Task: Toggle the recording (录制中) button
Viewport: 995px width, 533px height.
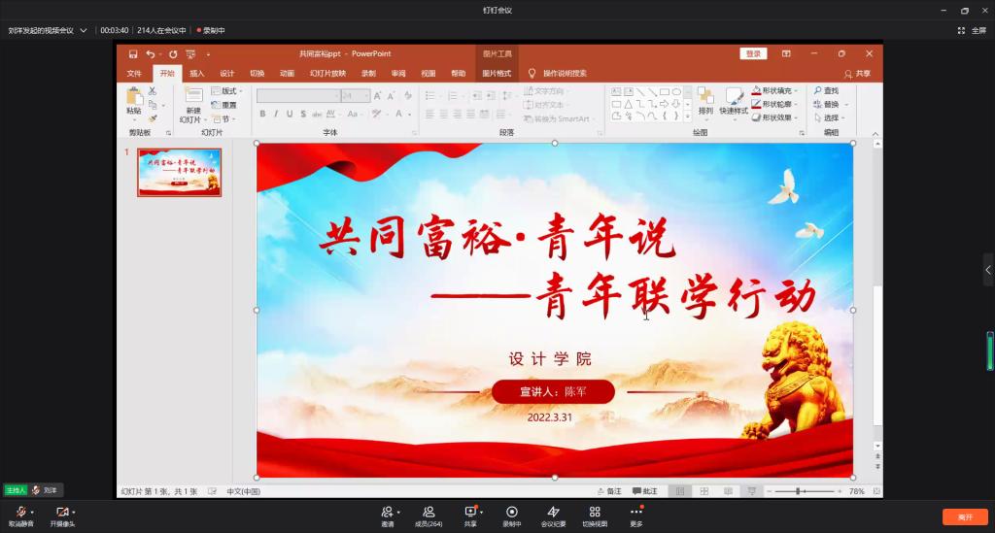Action: tap(511, 512)
